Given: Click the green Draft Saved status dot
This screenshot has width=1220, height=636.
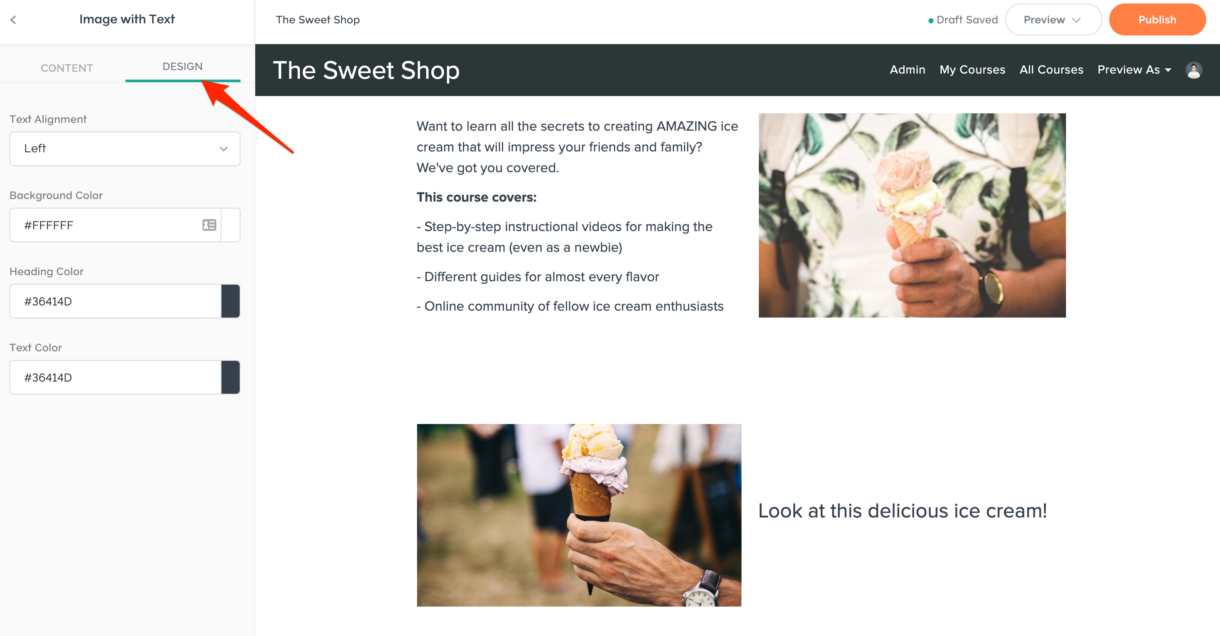Looking at the screenshot, I should click(931, 20).
